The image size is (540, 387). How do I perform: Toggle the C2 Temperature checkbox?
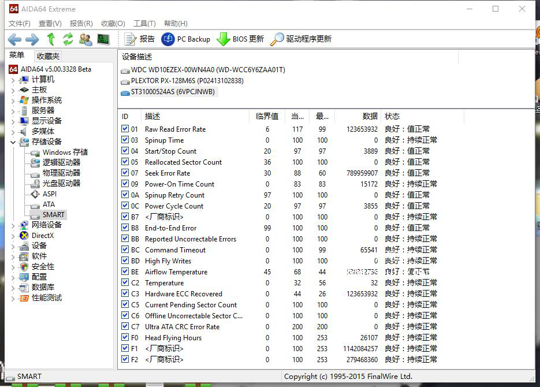click(125, 282)
